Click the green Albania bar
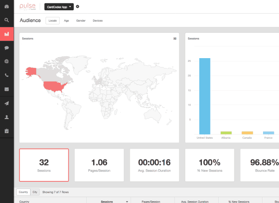Image resolution: width=279 pixels, height=203 pixels. point(226,133)
